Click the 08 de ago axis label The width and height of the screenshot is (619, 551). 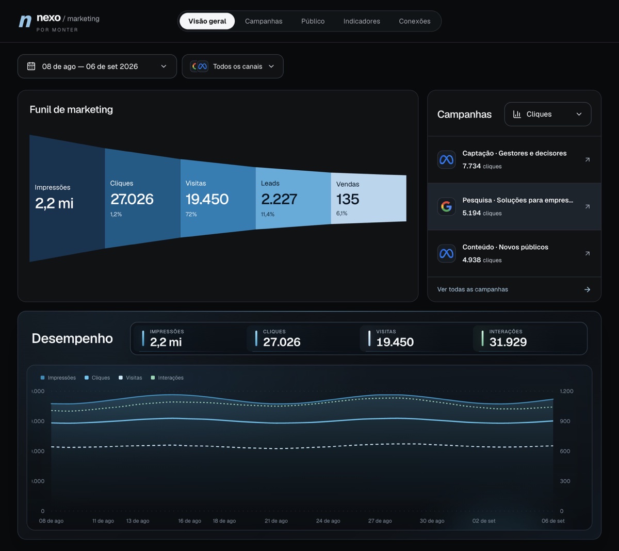tap(51, 521)
